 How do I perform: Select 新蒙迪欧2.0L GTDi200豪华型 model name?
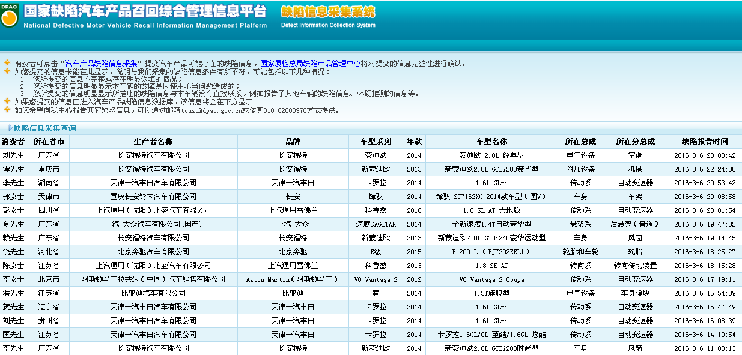[x=492, y=169]
